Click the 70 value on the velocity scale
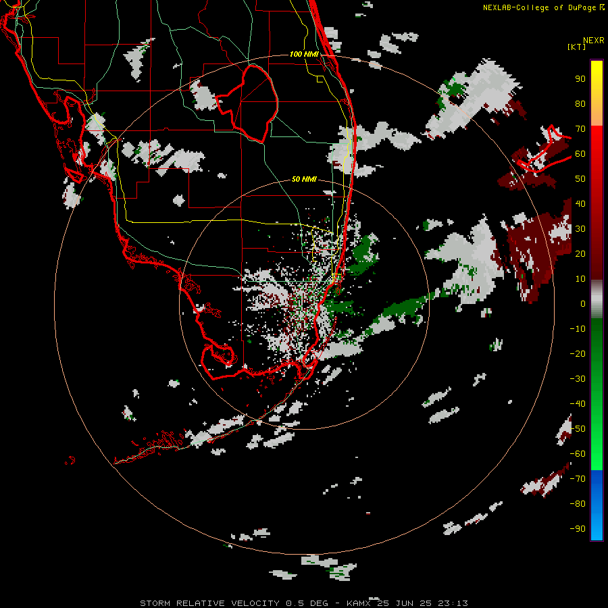This screenshot has height=608, width=608. coord(580,129)
